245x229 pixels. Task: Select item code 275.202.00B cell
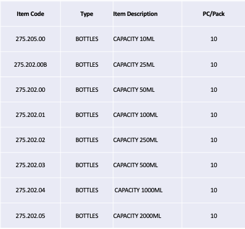31,65
